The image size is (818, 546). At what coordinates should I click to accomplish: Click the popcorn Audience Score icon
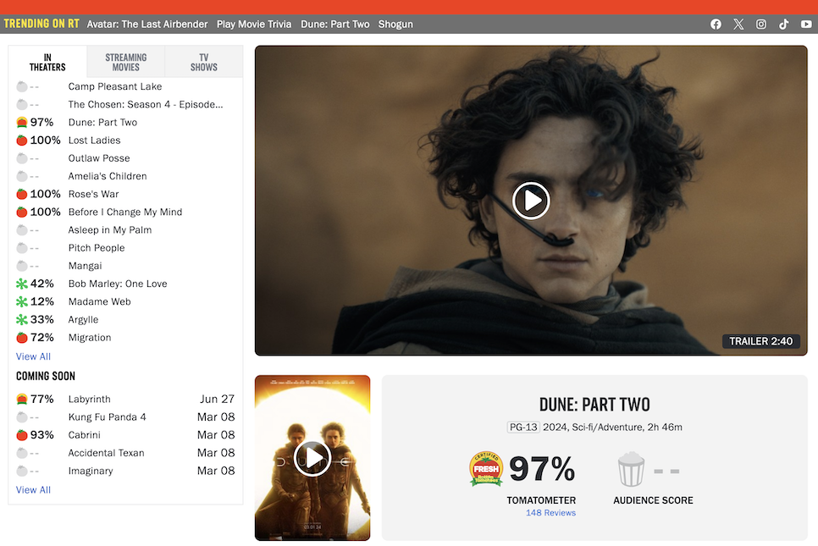click(631, 469)
